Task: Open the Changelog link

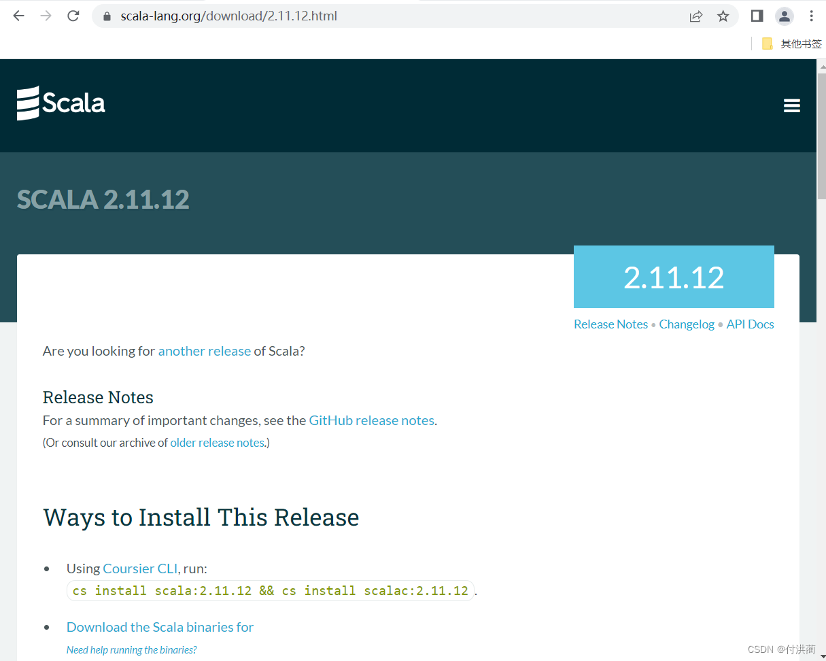Action: [x=687, y=324]
